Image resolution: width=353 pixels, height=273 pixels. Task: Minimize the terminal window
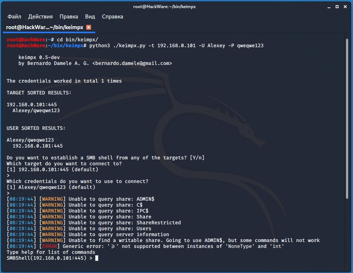(x=329, y=7)
